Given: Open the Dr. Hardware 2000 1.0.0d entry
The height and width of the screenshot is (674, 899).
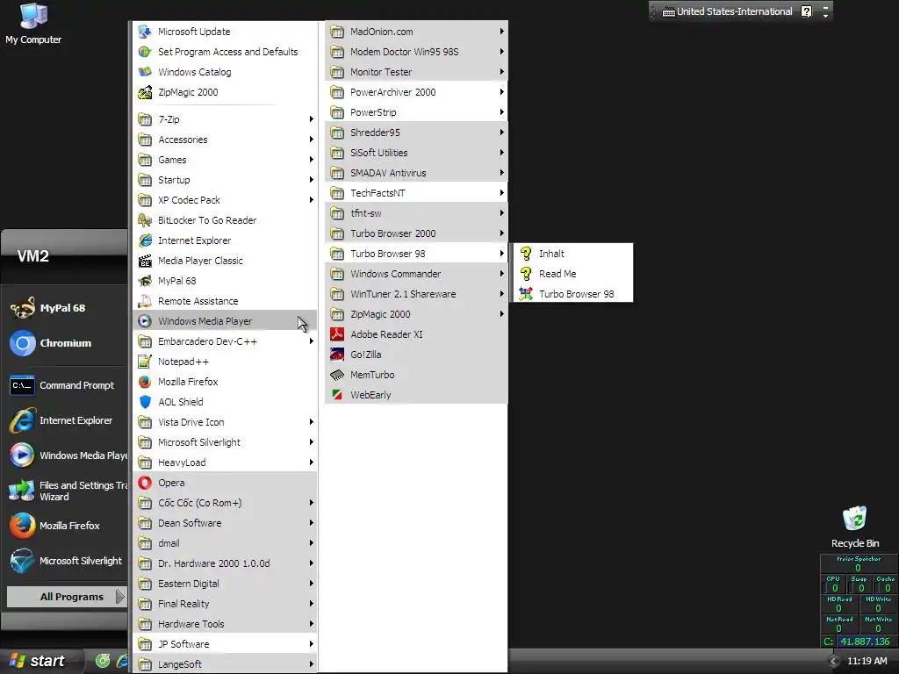Looking at the screenshot, I should [x=225, y=563].
